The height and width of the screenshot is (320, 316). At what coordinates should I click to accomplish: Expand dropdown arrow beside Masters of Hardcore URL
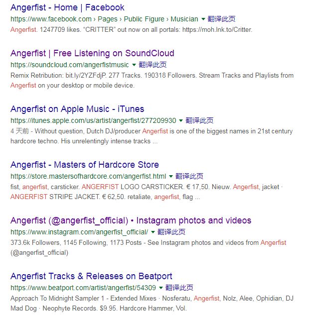pyautogui.click(x=170, y=176)
